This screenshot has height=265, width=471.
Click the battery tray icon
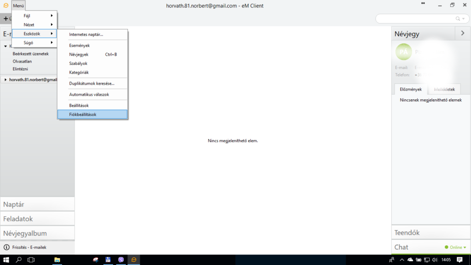click(x=419, y=259)
